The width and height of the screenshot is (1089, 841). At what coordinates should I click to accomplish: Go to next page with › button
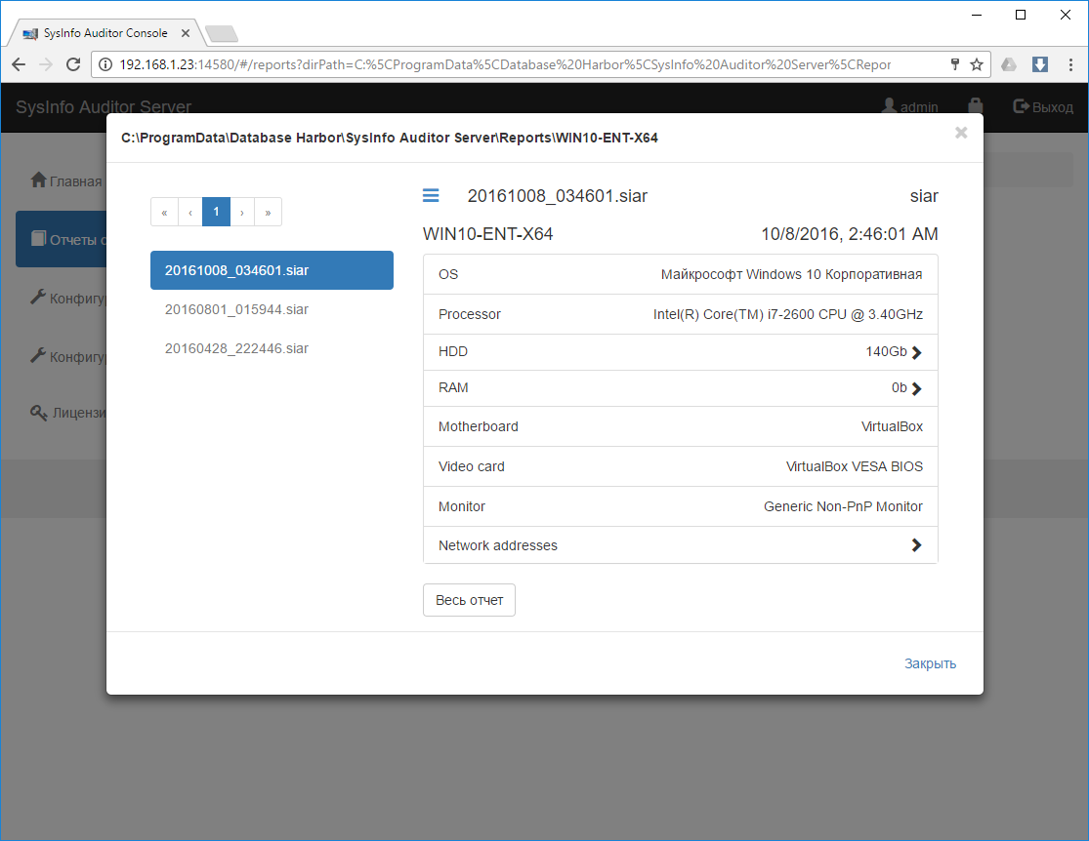click(242, 212)
